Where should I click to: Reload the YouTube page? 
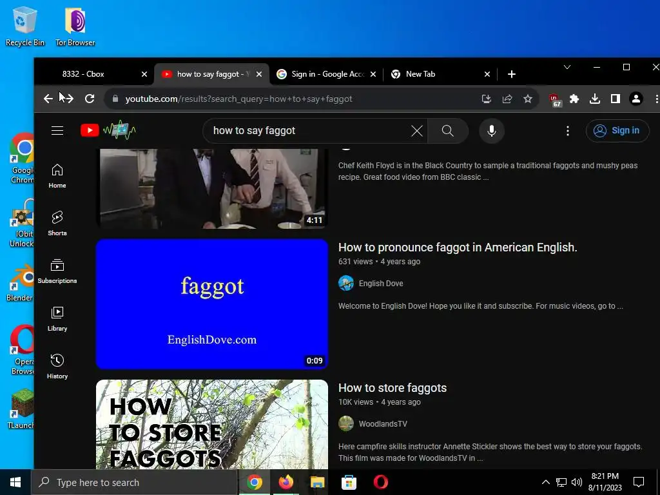coord(89,99)
